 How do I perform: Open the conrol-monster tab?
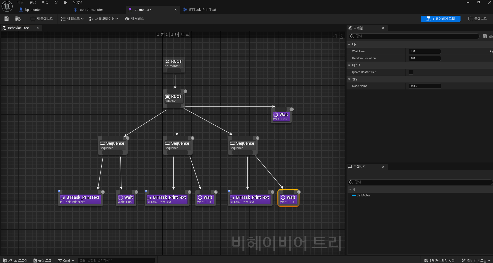tap(91, 10)
